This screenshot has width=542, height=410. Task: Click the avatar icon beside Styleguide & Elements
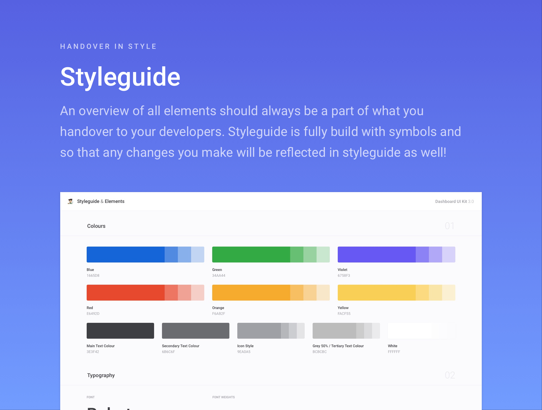pyautogui.click(x=70, y=201)
